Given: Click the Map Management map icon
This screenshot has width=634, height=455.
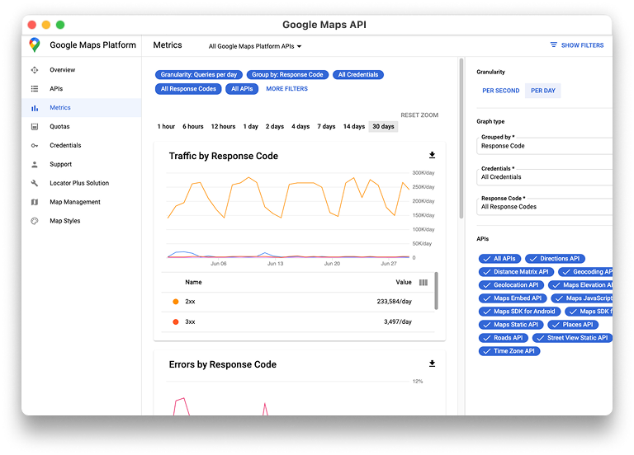Looking at the screenshot, I should (35, 202).
